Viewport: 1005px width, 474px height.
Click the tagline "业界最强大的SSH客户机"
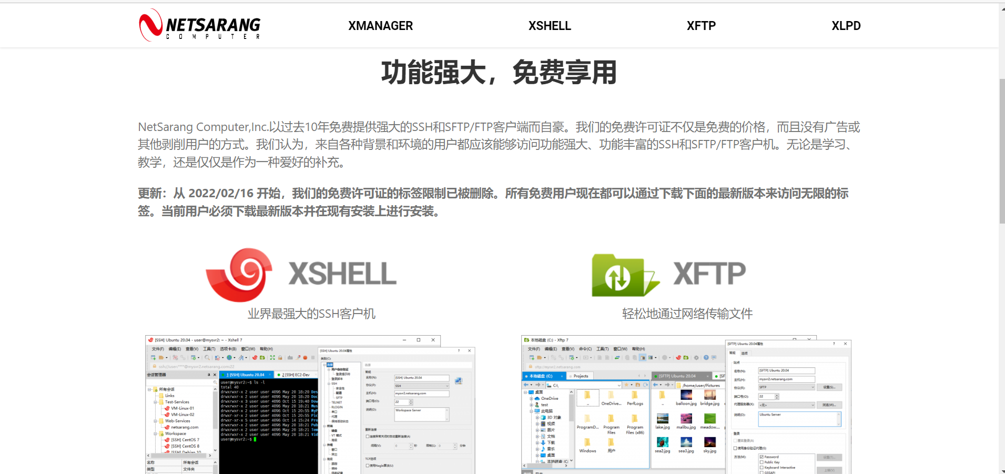tap(311, 314)
